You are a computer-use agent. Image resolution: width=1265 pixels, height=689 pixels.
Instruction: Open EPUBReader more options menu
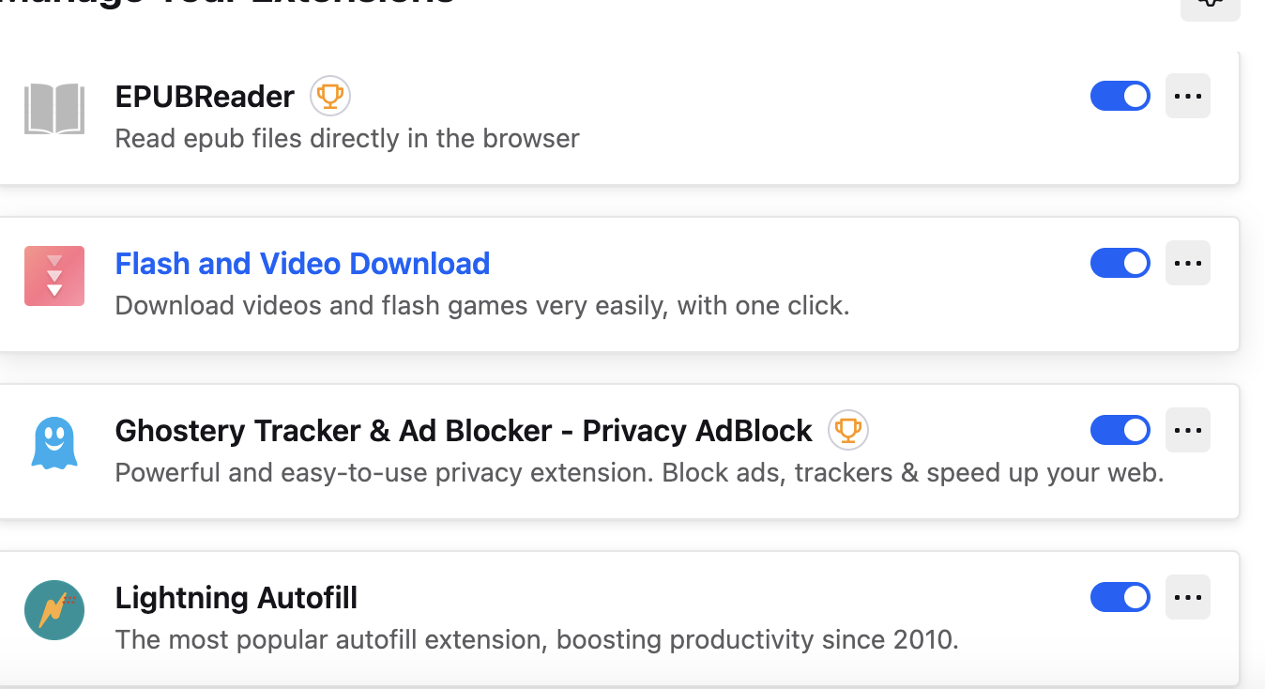[x=1188, y=96]
